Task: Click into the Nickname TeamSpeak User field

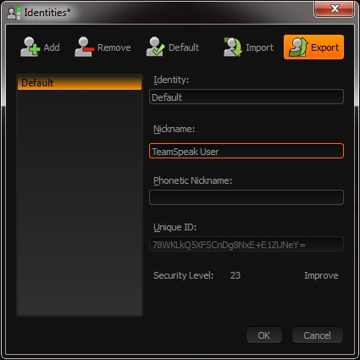Action: point(246,151)
